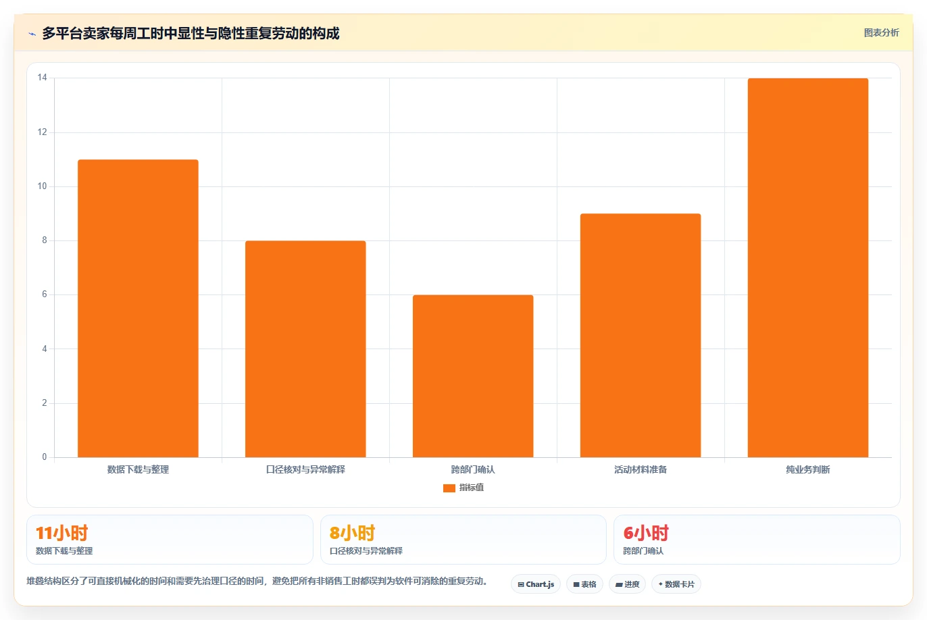
Task: Click the Chart.js tag chip
Action: click(x=536, y=584)
